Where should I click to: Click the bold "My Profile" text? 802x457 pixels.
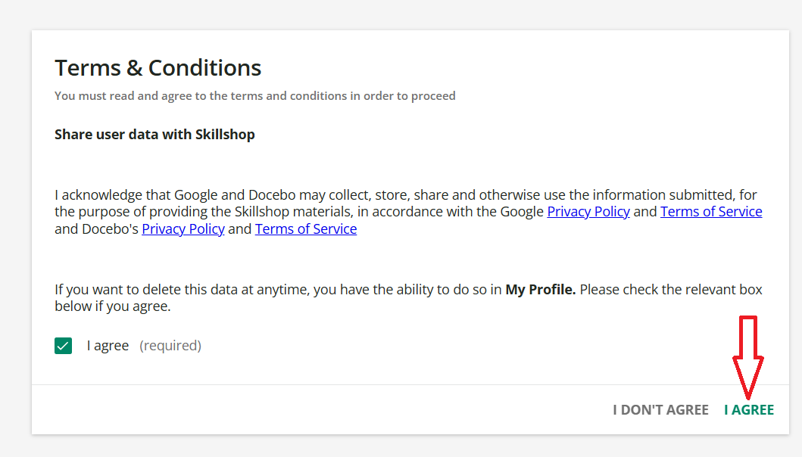click(x=540, y=290)
